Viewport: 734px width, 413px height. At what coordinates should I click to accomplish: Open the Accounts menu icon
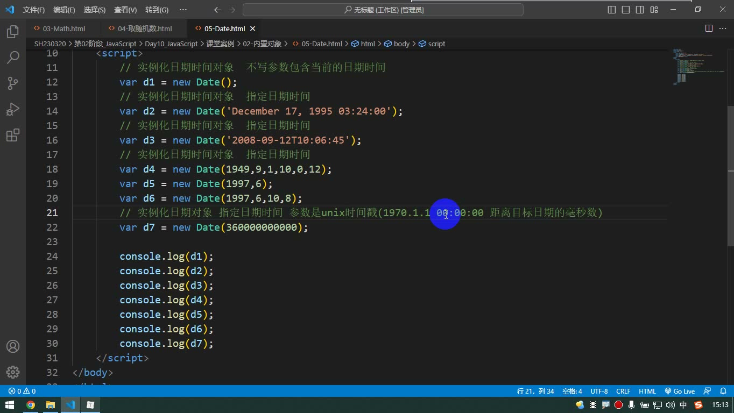pyautogui.click(x=13, y=346)
